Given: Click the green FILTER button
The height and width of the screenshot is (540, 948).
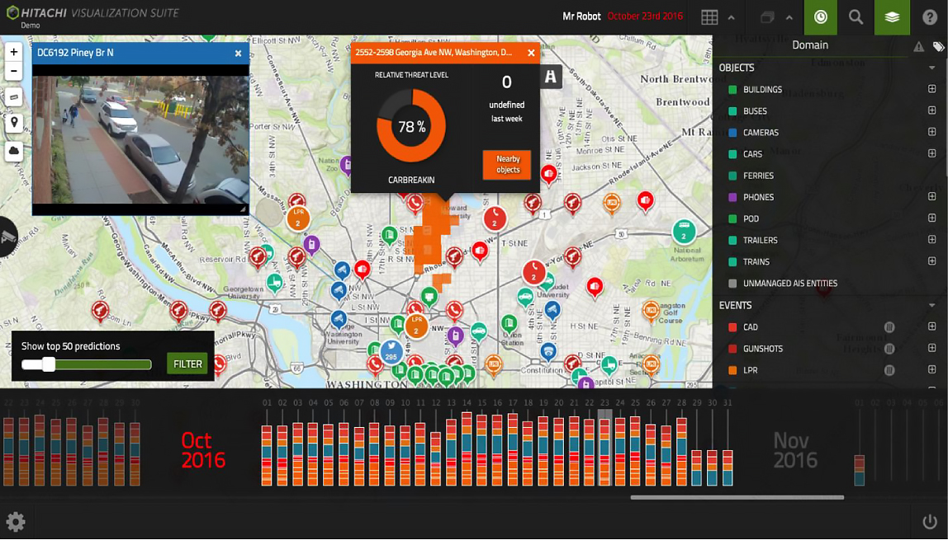Looking at the screenshot, I should pyautogui.click(x=187, y=364).
